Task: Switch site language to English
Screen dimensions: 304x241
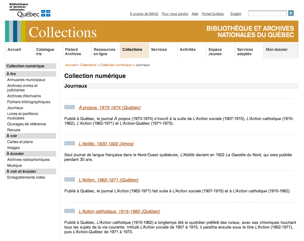Action: coord(236,14)
